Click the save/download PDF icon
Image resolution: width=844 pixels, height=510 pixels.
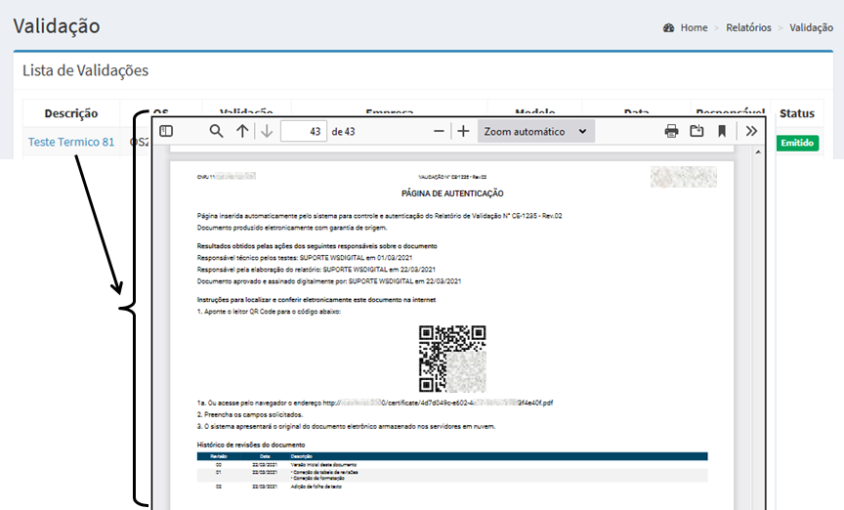point(696,131)
